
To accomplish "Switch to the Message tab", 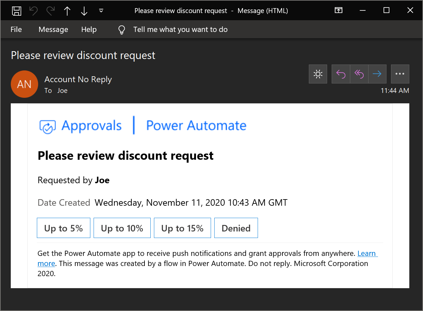I will coord(53,29).
